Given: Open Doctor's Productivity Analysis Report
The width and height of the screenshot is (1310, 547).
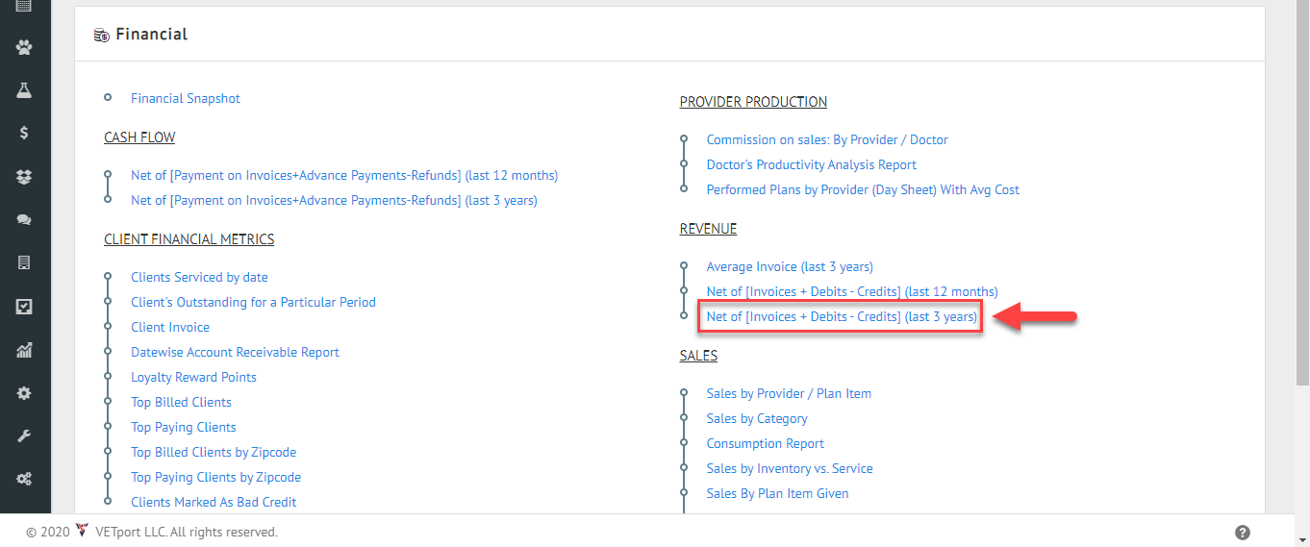Looking at the screenshot, I should pyautogui.click(x=812, y=164).
